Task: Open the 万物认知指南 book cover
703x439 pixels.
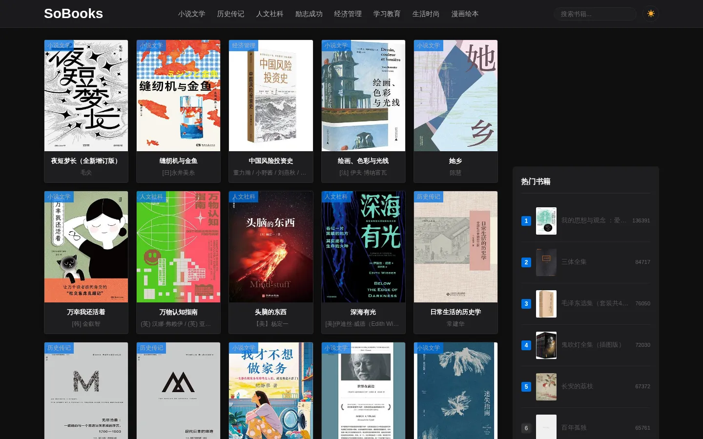Action: coord(178,247)
